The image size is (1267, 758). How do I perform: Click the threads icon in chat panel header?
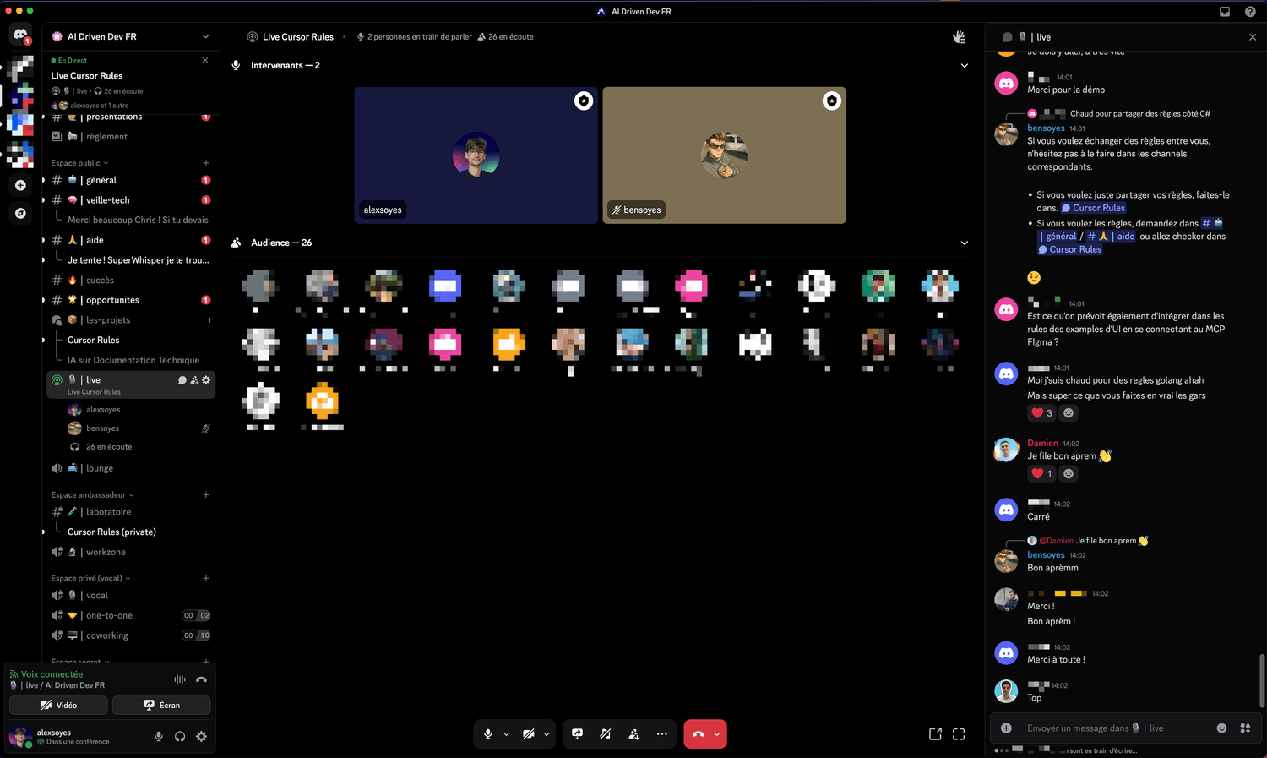click(1007, 37)
